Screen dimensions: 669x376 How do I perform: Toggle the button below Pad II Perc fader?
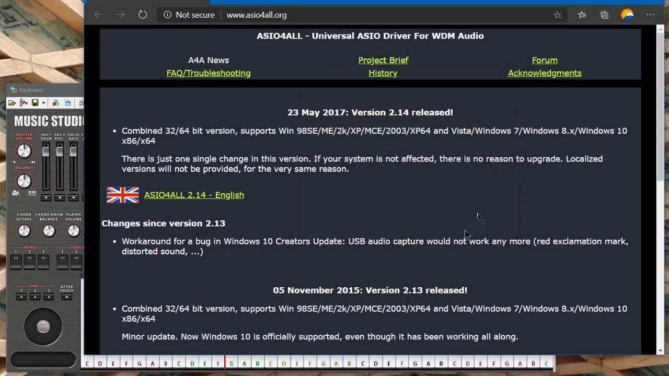(x=60, y=197)
